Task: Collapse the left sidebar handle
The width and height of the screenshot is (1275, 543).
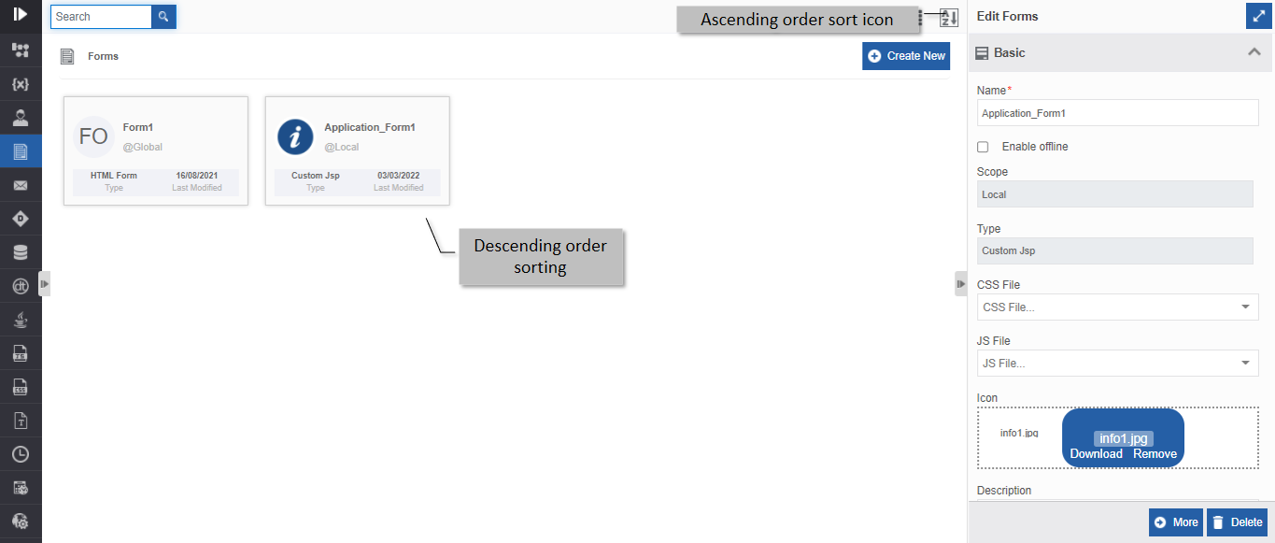Action: [x=44, y=283]
